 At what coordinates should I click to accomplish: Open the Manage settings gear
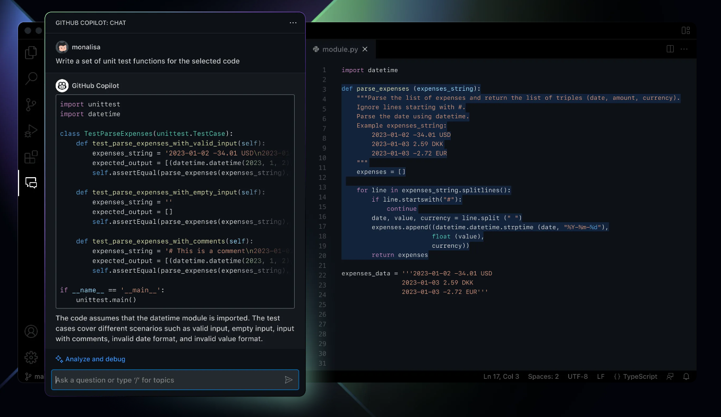[x=31, y=357]
